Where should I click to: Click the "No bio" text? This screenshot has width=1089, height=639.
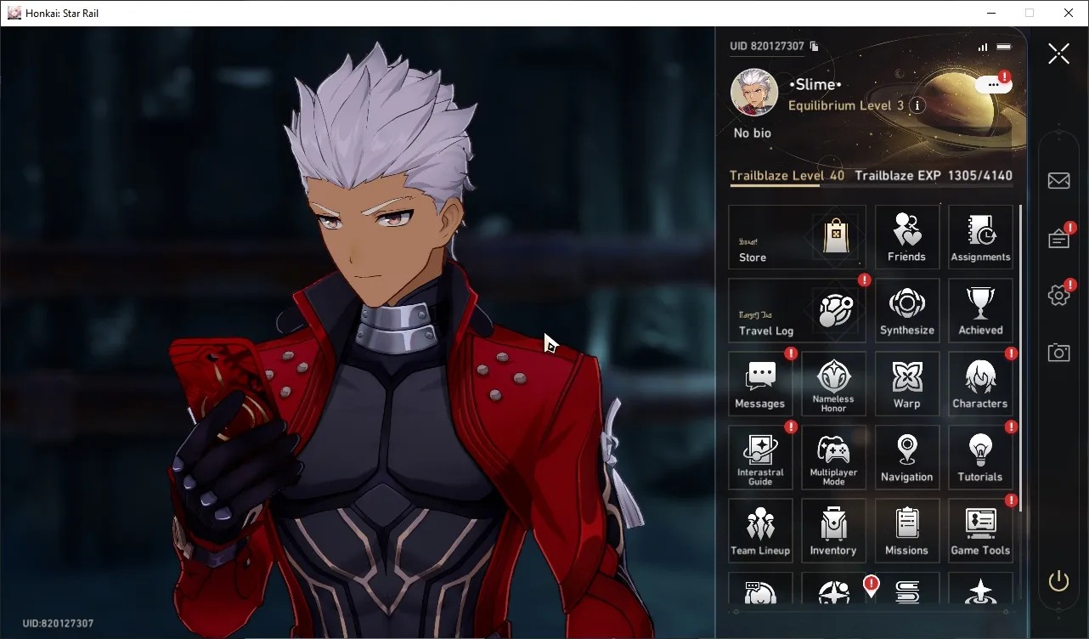753,133
